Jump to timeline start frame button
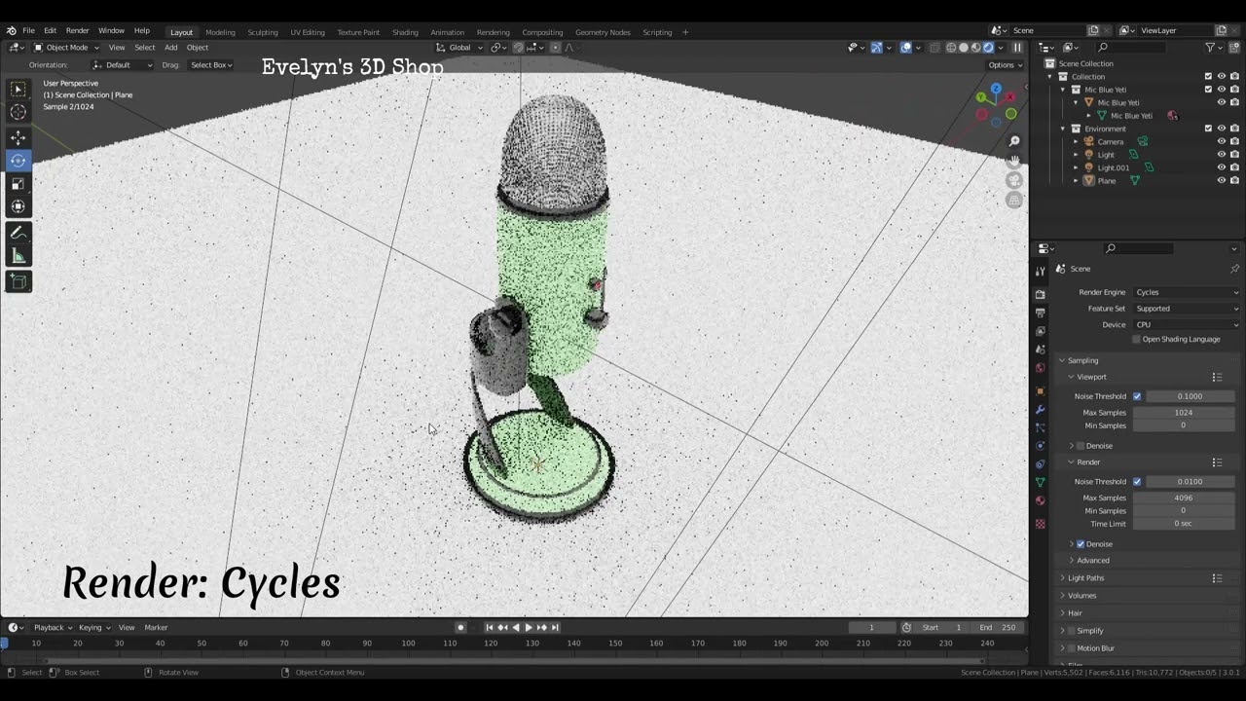1246x701 pixels. [x=490, y=628]
